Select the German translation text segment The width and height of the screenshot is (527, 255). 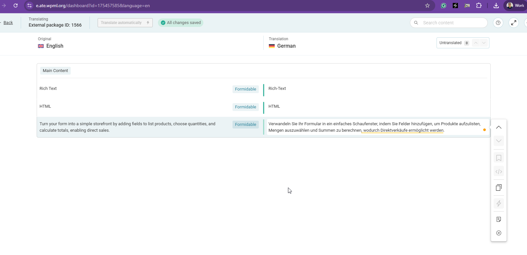373,127
